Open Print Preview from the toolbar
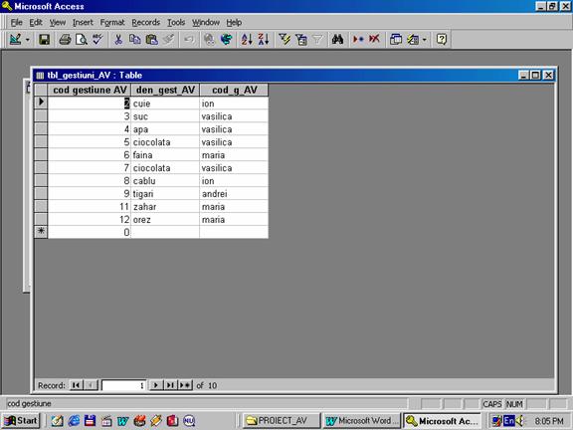Viewport: 573px width, 430px height. coord(82,39)
